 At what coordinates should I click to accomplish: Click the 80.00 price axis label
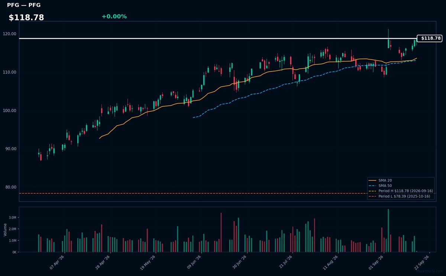pos(11,187)
